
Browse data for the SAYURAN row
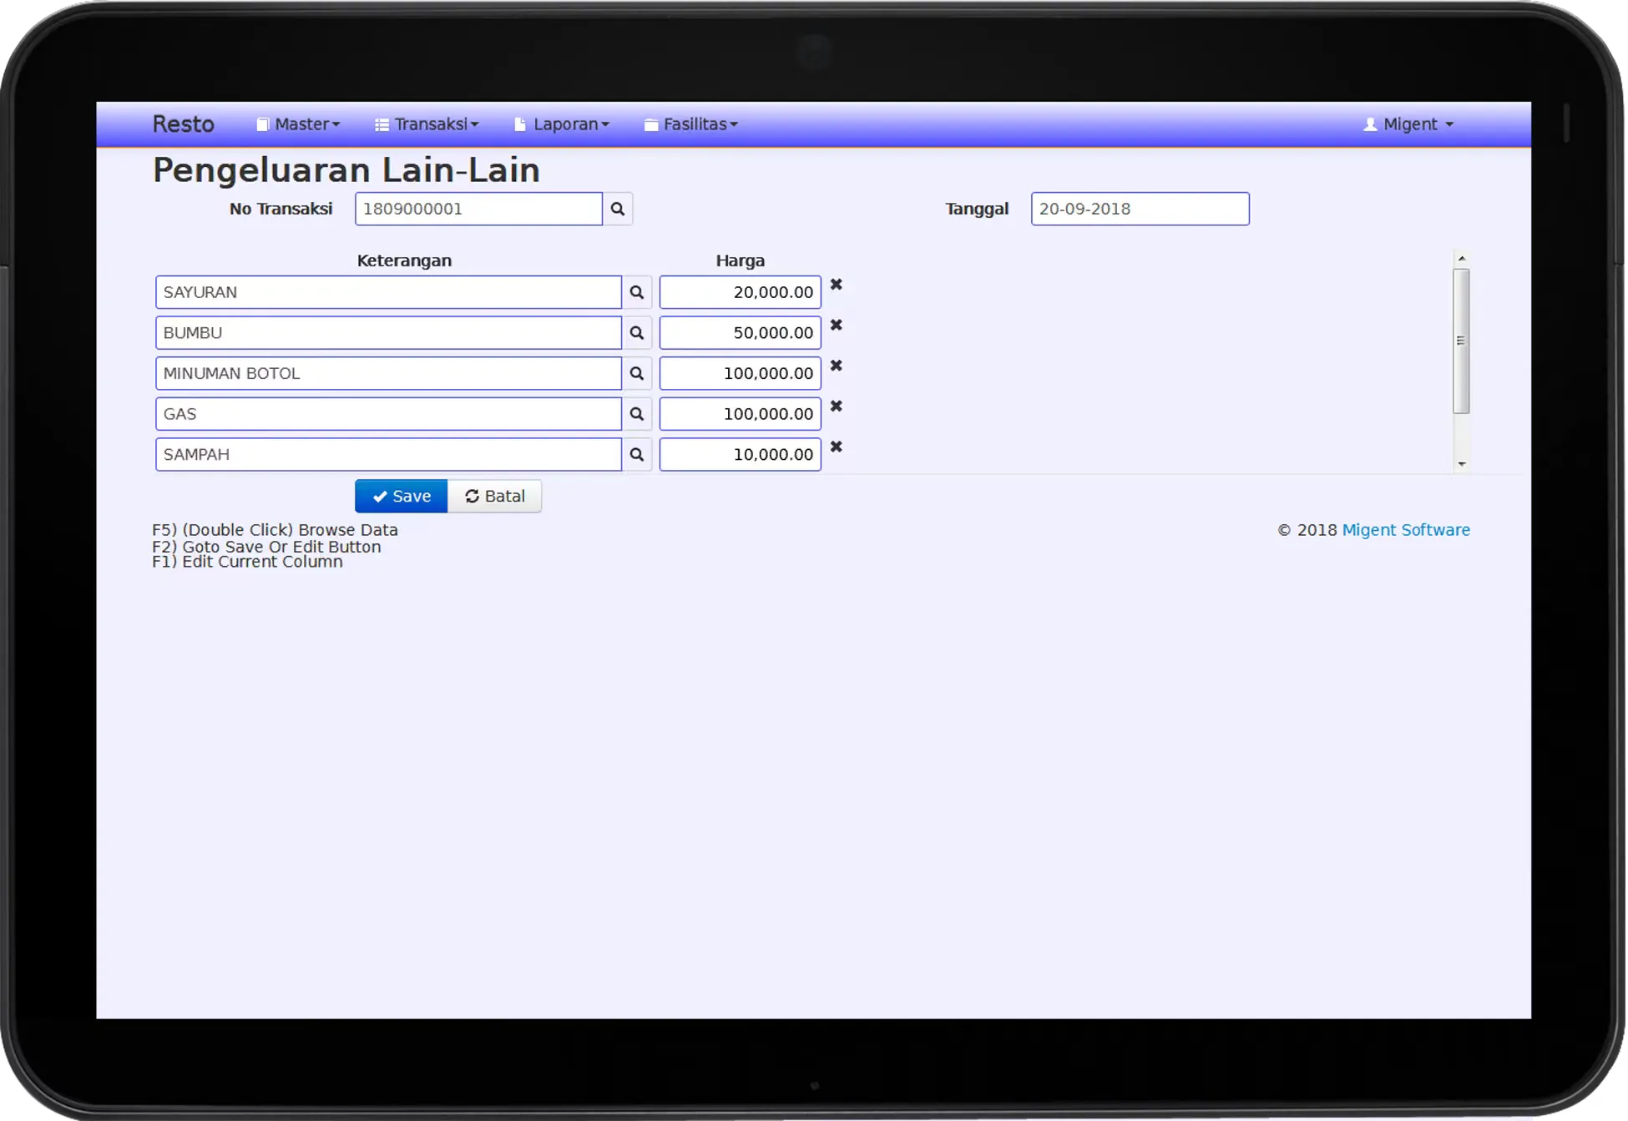click(x=636, y=292)
